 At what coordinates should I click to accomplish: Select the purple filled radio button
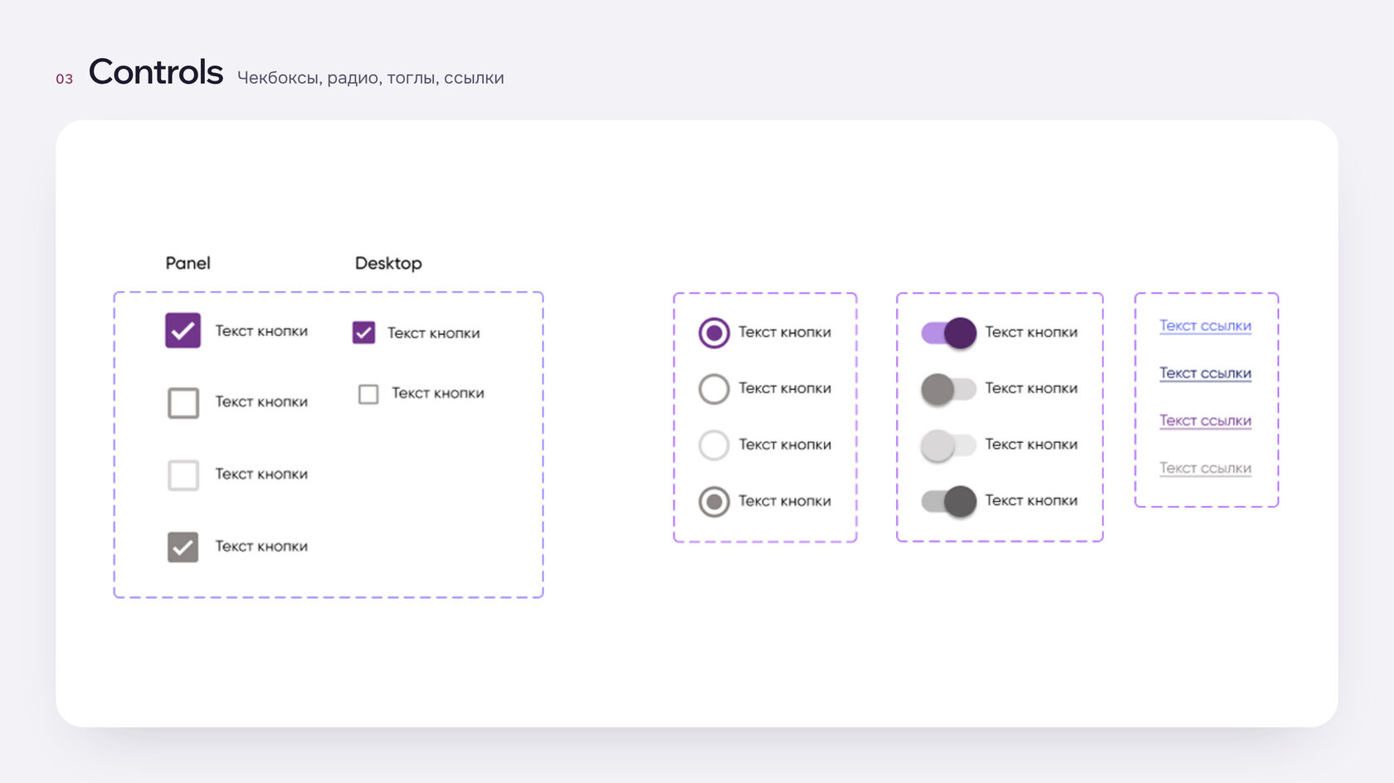pyautogui.click(x=714, y=333)
